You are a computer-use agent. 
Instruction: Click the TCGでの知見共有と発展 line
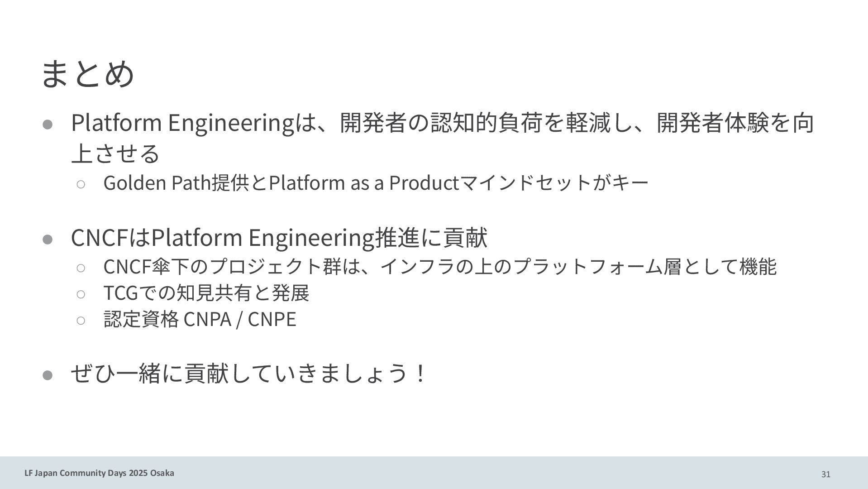[206, 293]
